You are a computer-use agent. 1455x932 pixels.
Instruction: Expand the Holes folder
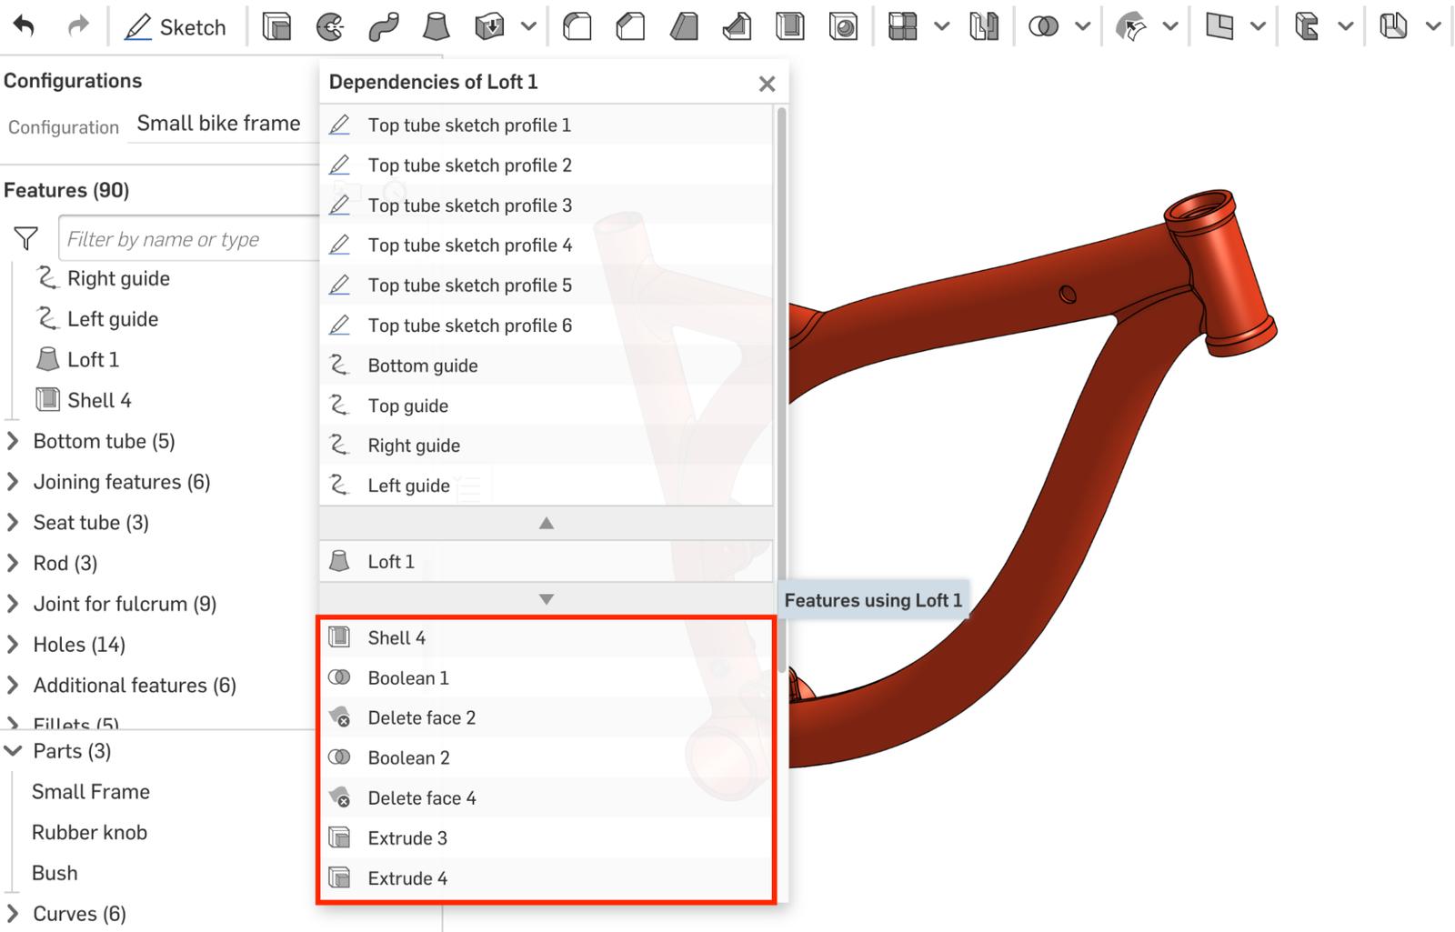pos(13,644)
